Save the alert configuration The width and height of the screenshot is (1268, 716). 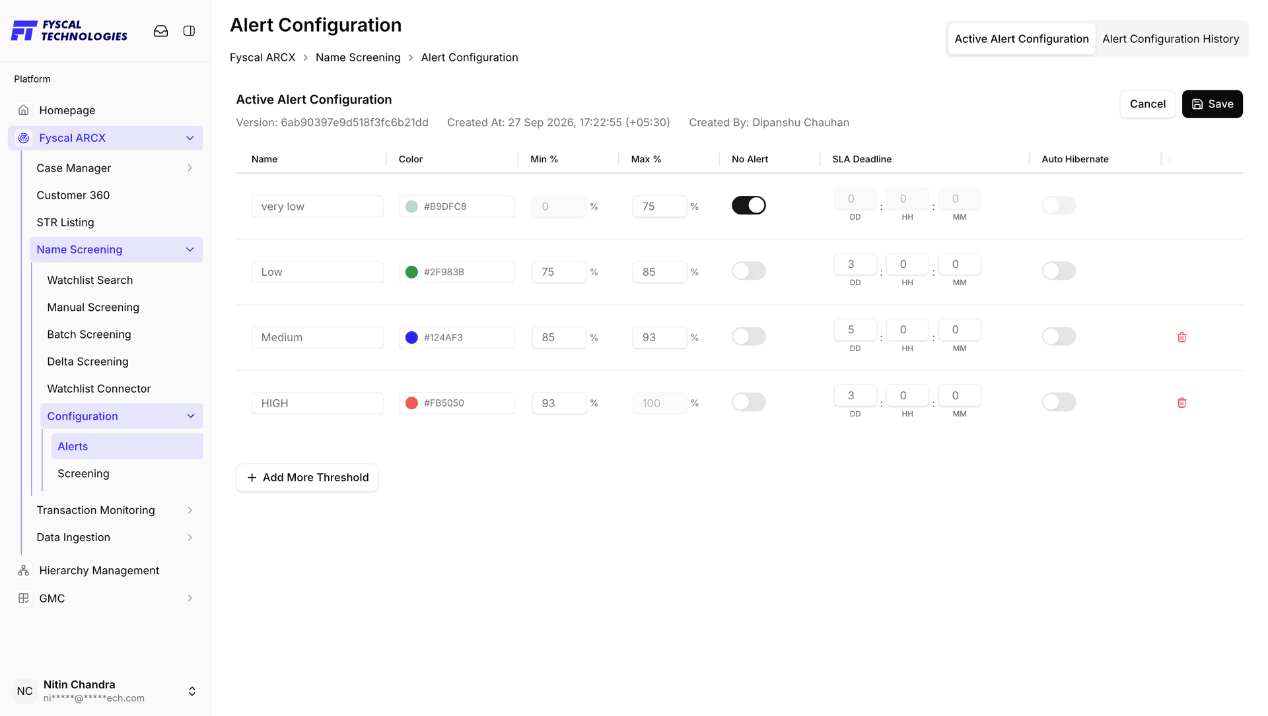tap(1212, 104)
